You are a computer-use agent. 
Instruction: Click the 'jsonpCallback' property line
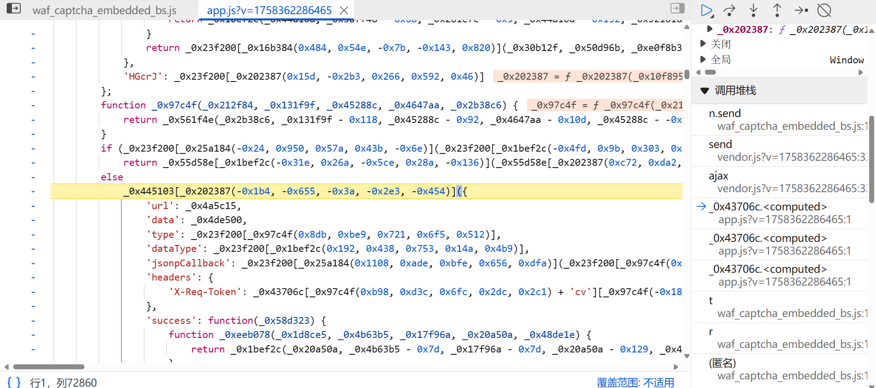[414, 263]
